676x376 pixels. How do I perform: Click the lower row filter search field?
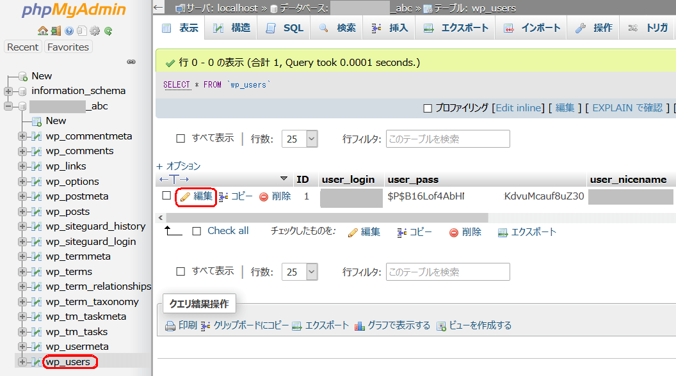pyautogui.click(x=448, y=272)
